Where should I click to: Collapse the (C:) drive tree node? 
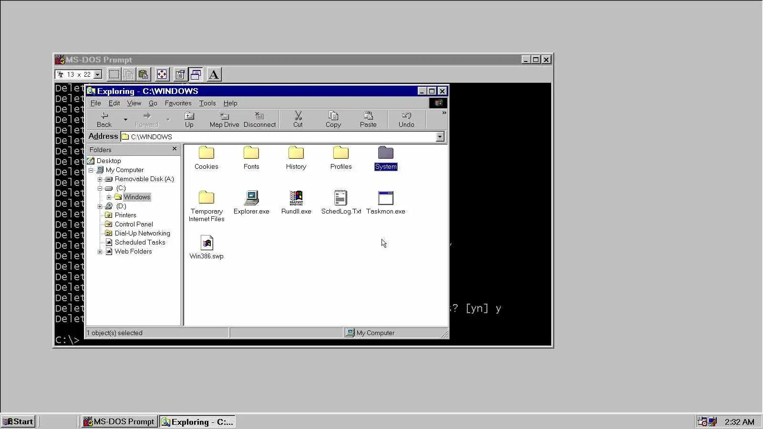pyautogui.click(x=100, y=188)
